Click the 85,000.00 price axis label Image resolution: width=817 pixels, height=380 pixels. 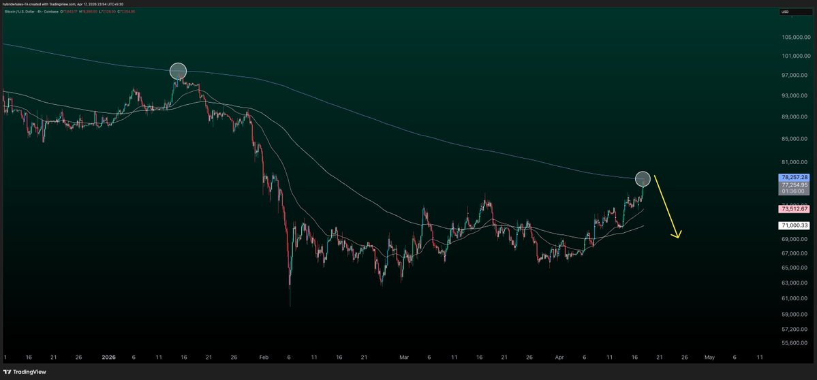point(795,139)
